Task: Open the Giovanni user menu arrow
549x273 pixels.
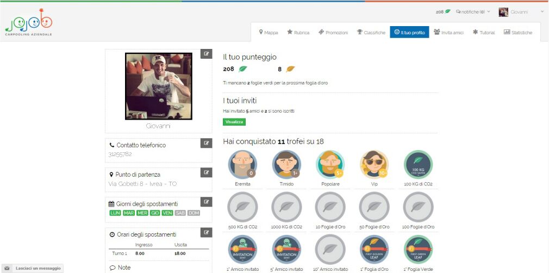Action: 542,12
